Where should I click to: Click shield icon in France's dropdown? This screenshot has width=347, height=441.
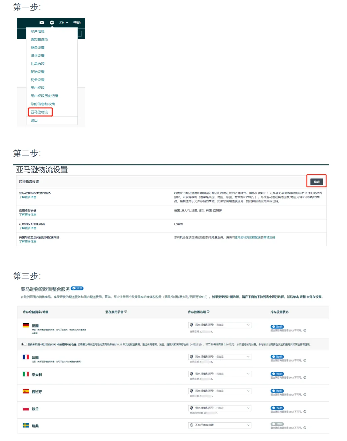click(x=192, y=357)
